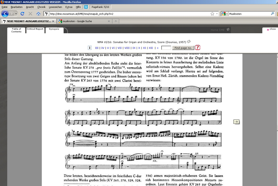Click the stop loading X icon

tap(30, 14)
